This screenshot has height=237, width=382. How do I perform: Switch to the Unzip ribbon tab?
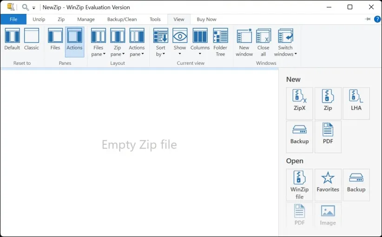39,19
